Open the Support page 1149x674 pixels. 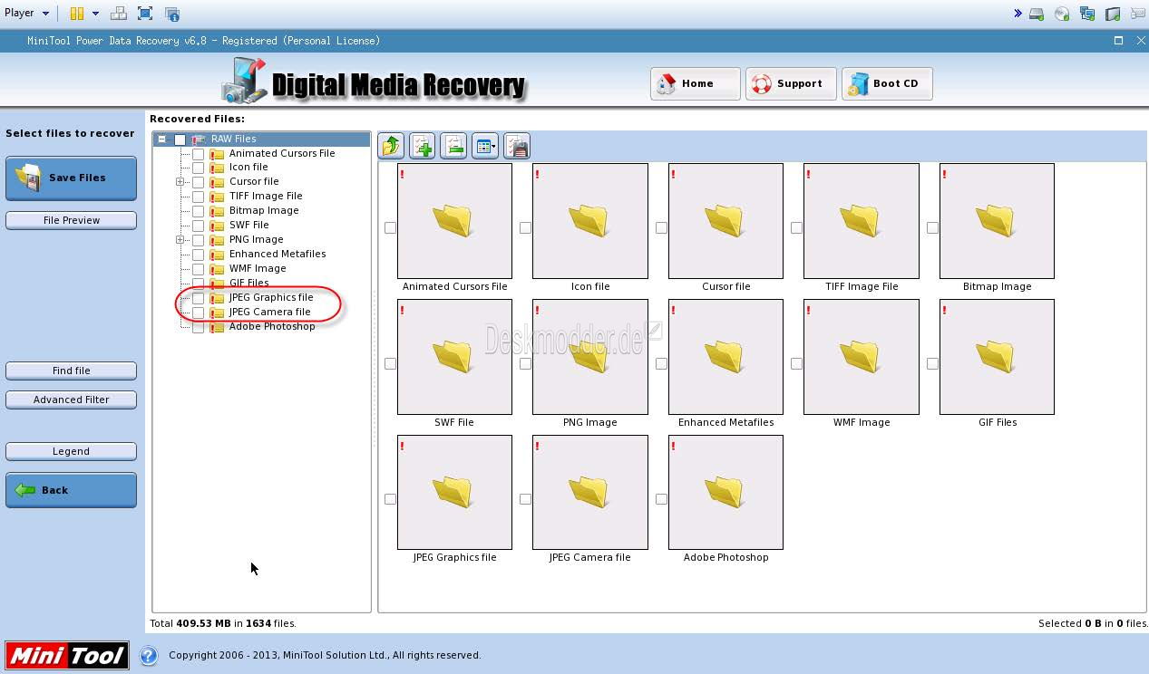point(791,83)
